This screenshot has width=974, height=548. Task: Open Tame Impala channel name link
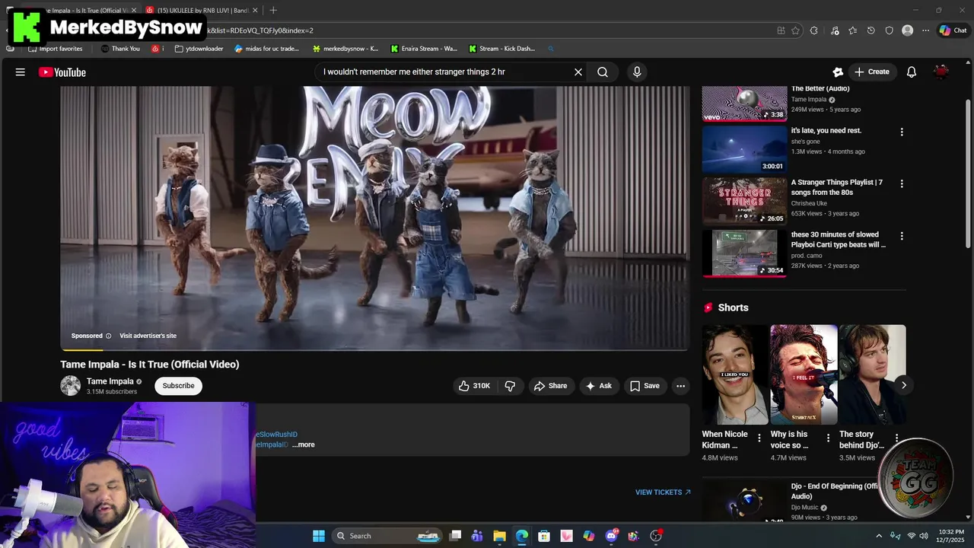point(110,381)
